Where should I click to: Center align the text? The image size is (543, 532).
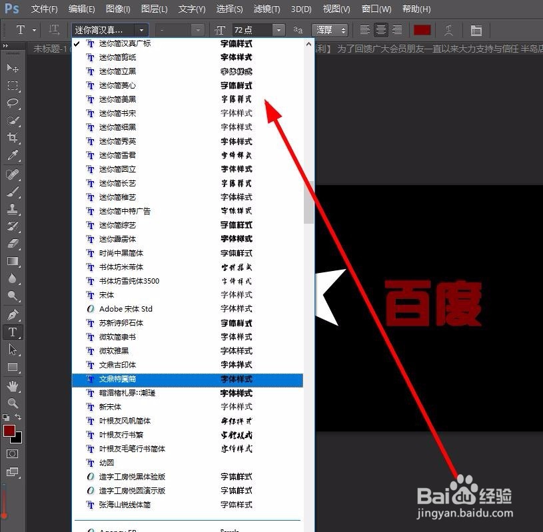tap(381, 30)
